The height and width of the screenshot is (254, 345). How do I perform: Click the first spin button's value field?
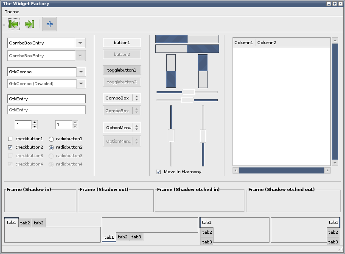coord(23,125)
